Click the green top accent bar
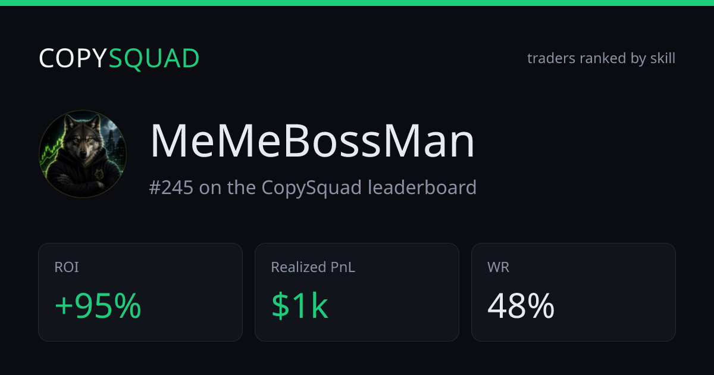The width and height of the screenshot is (714, 375). [x=357, y=3]
